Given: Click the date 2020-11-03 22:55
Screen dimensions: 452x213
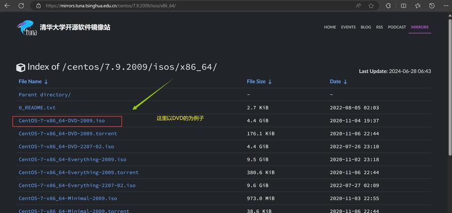Looking at the screenshot, I should coord(354,198).
